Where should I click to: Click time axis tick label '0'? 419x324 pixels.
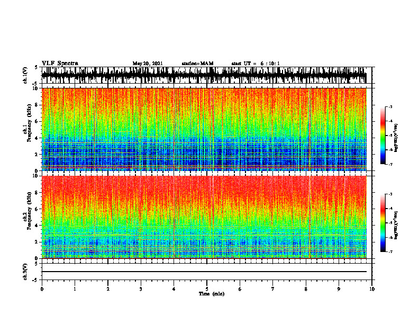click(42, 289)
